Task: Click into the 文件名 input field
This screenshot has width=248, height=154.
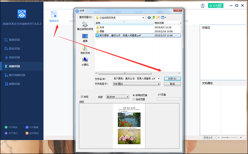Action: coord(135,79)
